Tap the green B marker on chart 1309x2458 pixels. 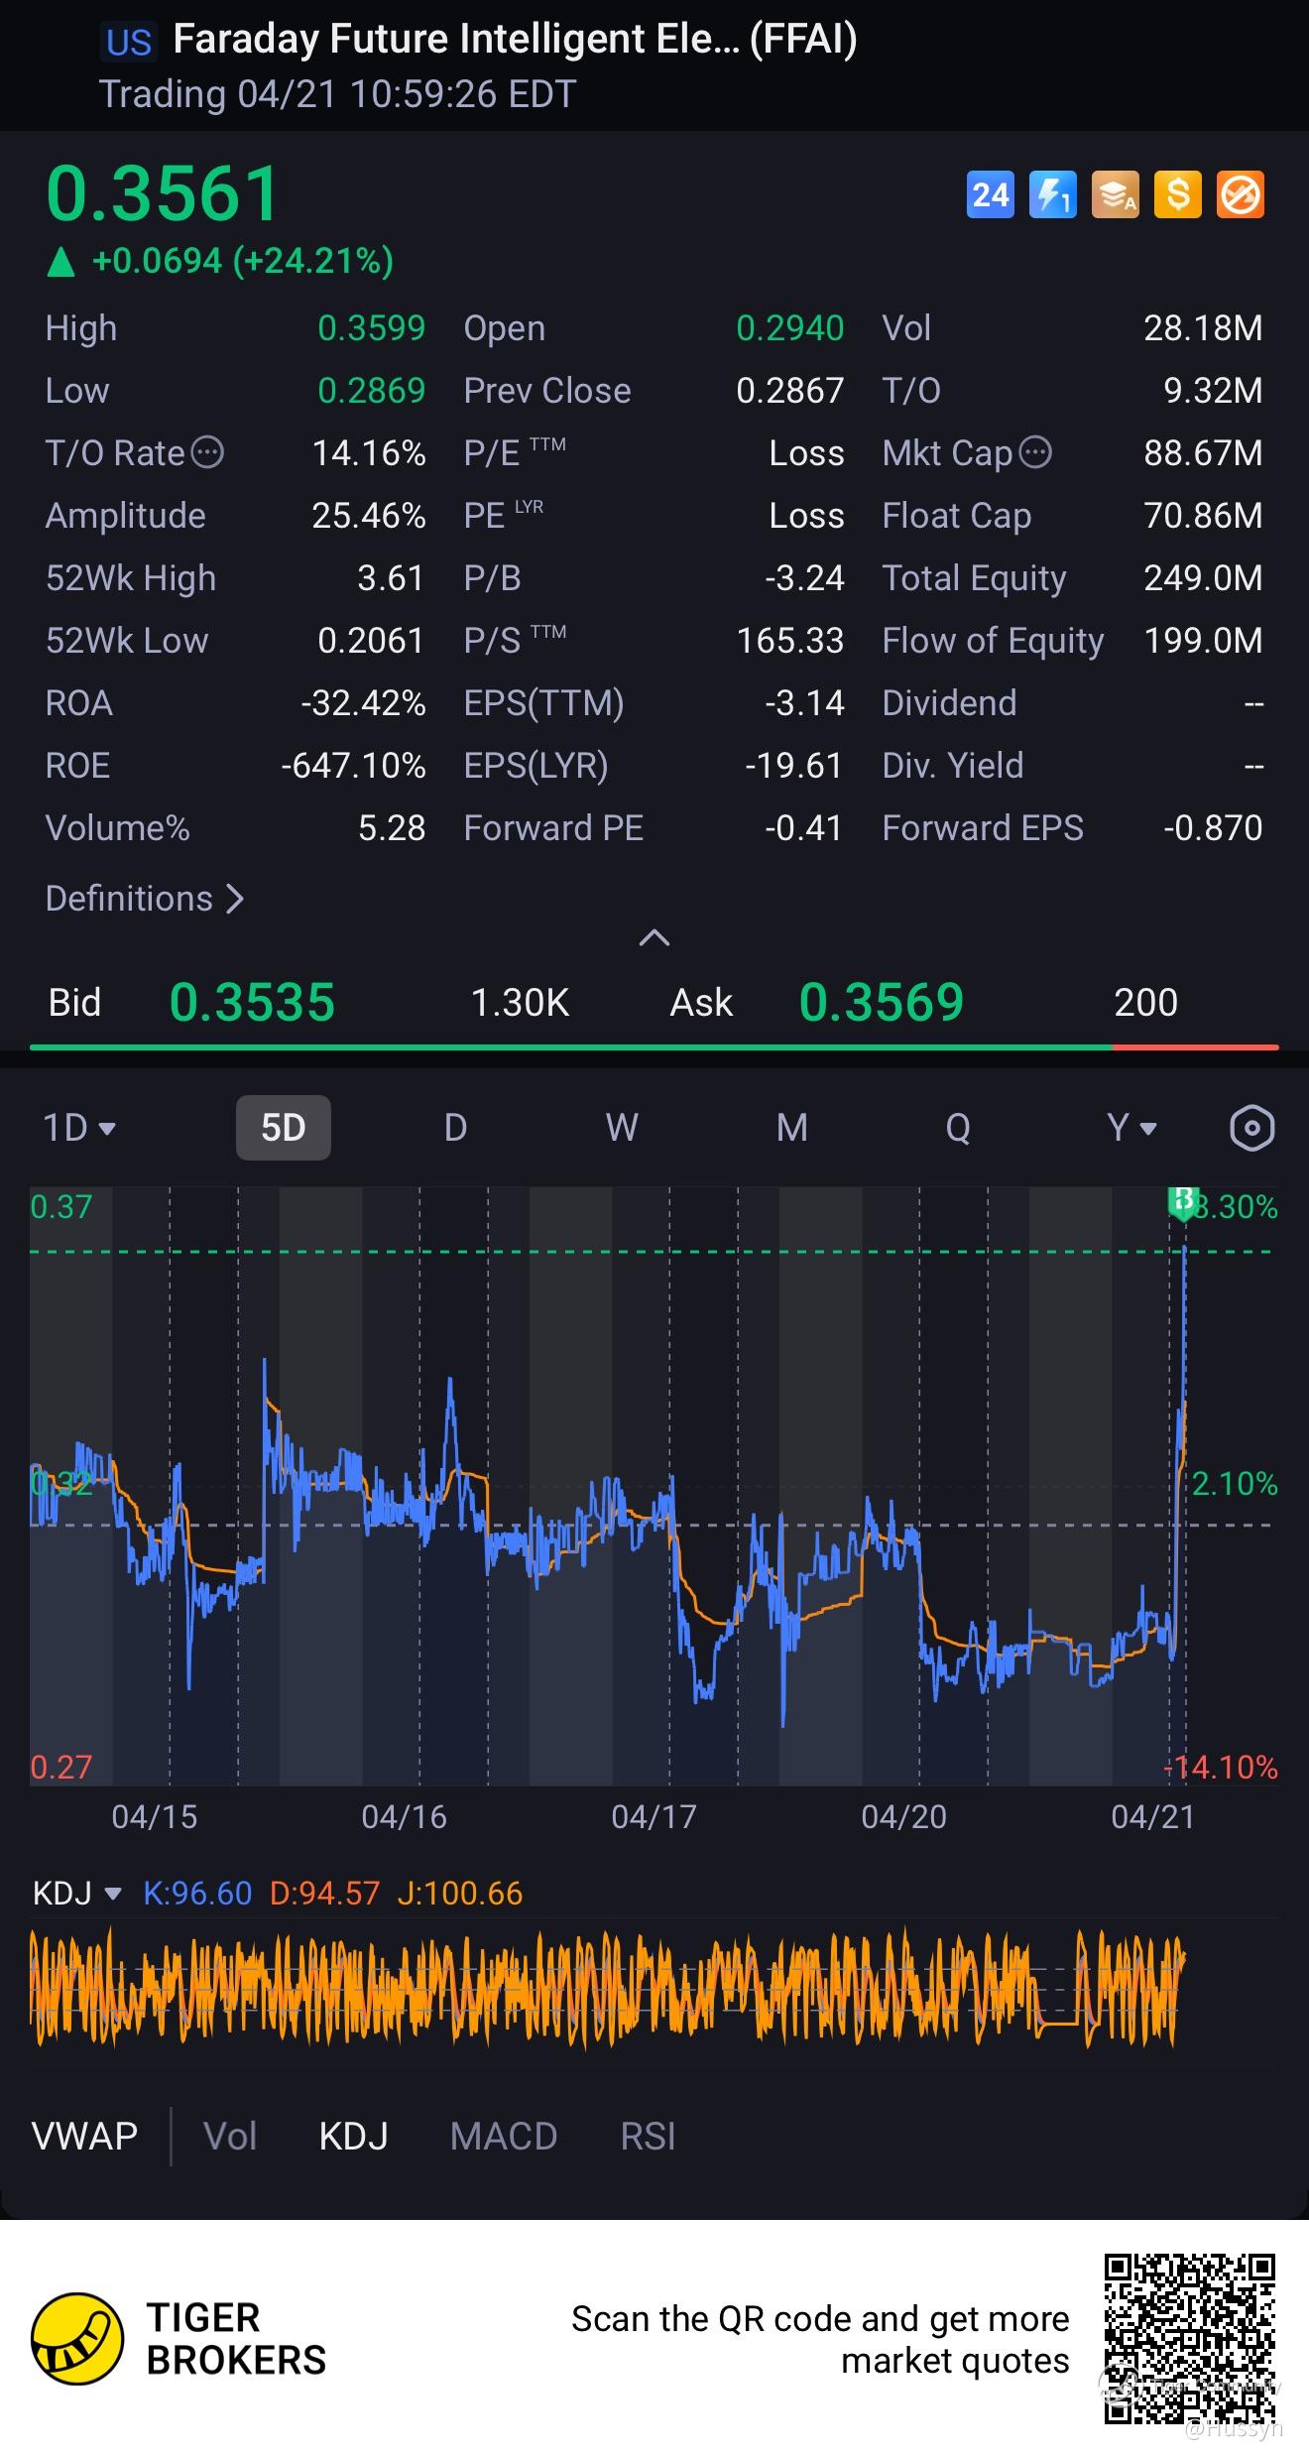pos(1182,1201)
